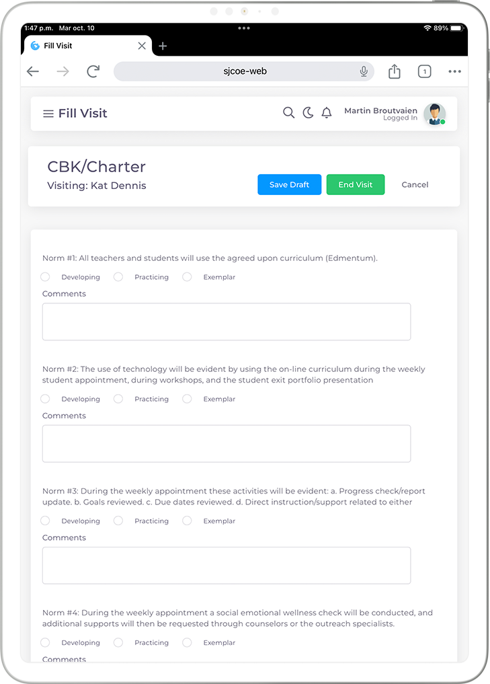Screen dimensions: 490x684
Task: Select Exemplar for Norm #3
Action: [x=187, y=521]
